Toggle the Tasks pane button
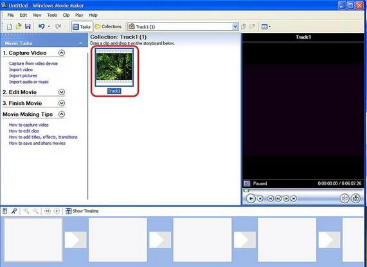Viewport: 367px width, 267px height. [x=82, y=27]
